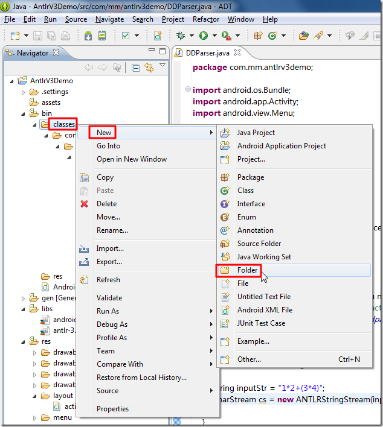Image resolution: width=383 pixels, height=427 pixels.
Task: Open the Debug dropdown arrow
Action: coord(191,36)
